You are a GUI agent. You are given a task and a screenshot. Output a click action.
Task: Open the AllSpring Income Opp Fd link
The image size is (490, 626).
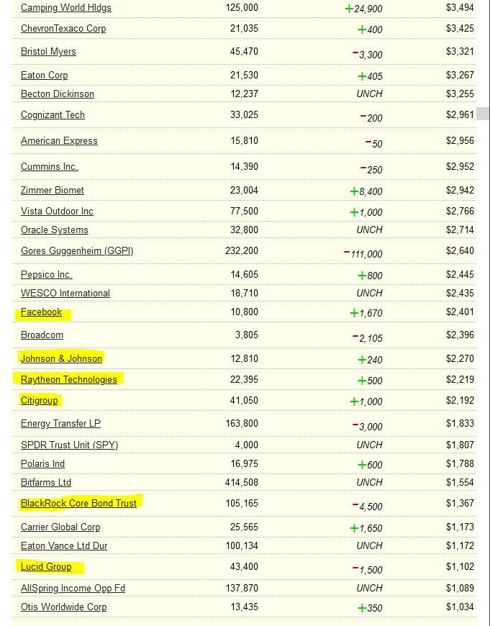click(x=73, y=589)
